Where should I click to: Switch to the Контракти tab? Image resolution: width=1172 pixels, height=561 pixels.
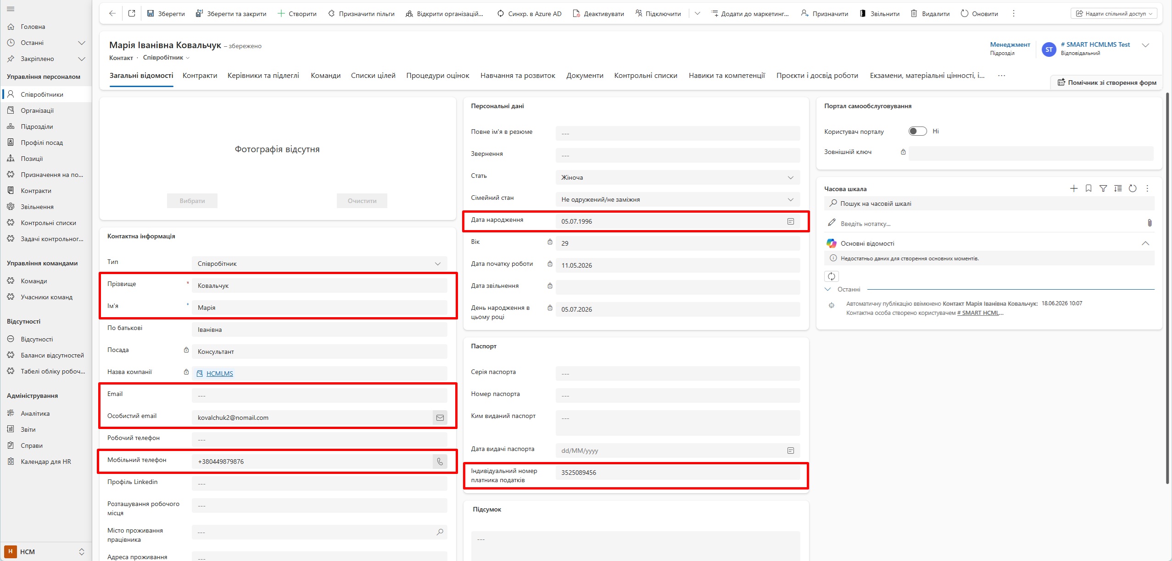pos(200,76)
